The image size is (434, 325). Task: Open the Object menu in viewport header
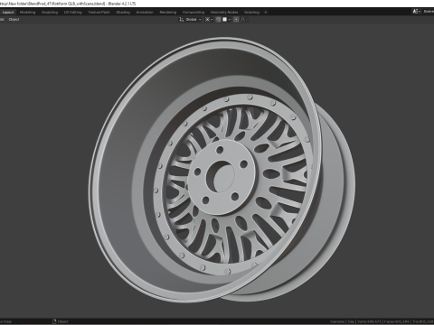14,20
